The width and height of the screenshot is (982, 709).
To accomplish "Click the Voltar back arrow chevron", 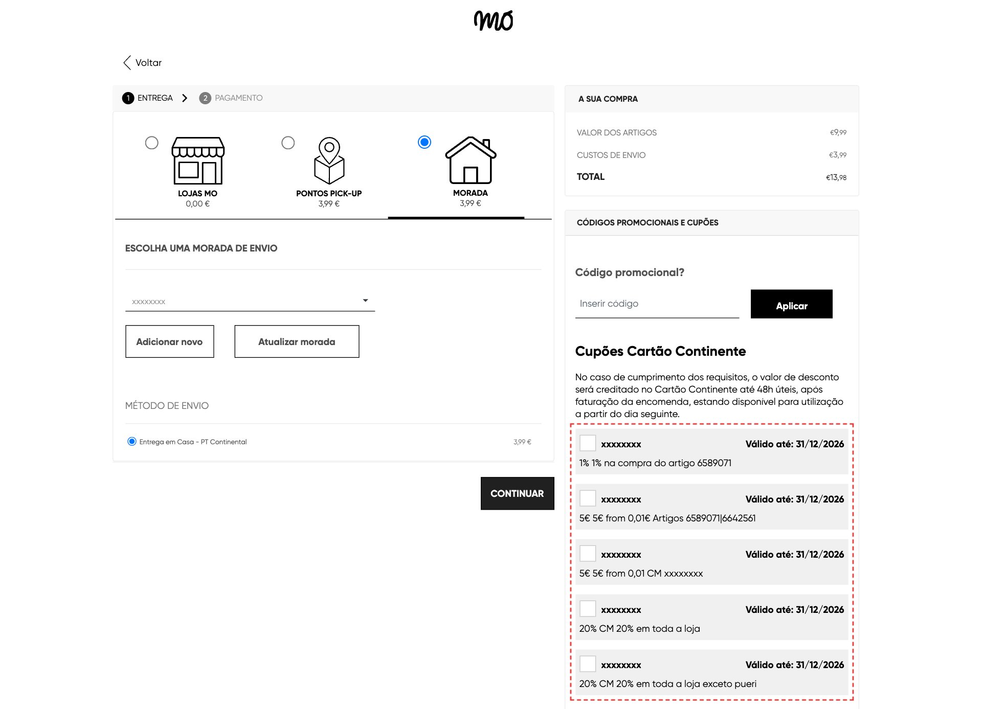I will point(127,62).
